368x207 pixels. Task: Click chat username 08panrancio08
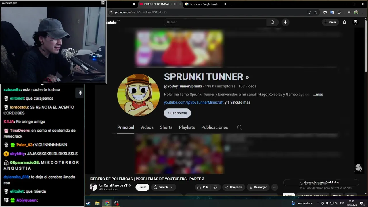tap(24, 162)
